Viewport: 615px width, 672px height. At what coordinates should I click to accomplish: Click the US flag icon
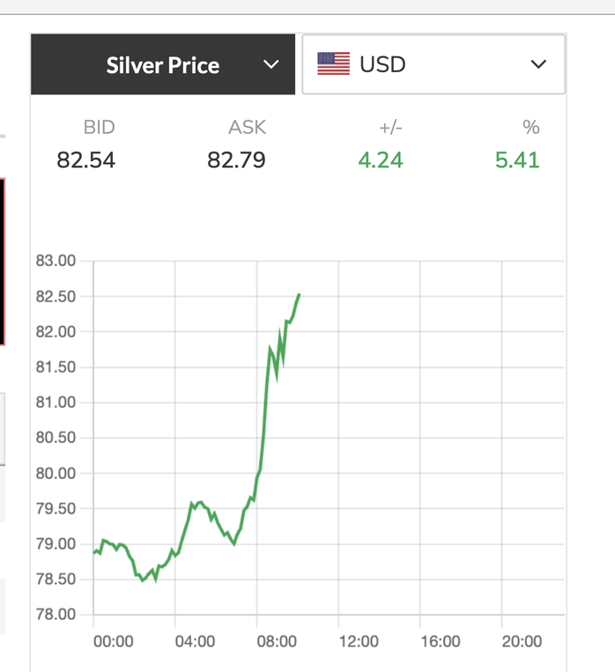tap(333, 64)
